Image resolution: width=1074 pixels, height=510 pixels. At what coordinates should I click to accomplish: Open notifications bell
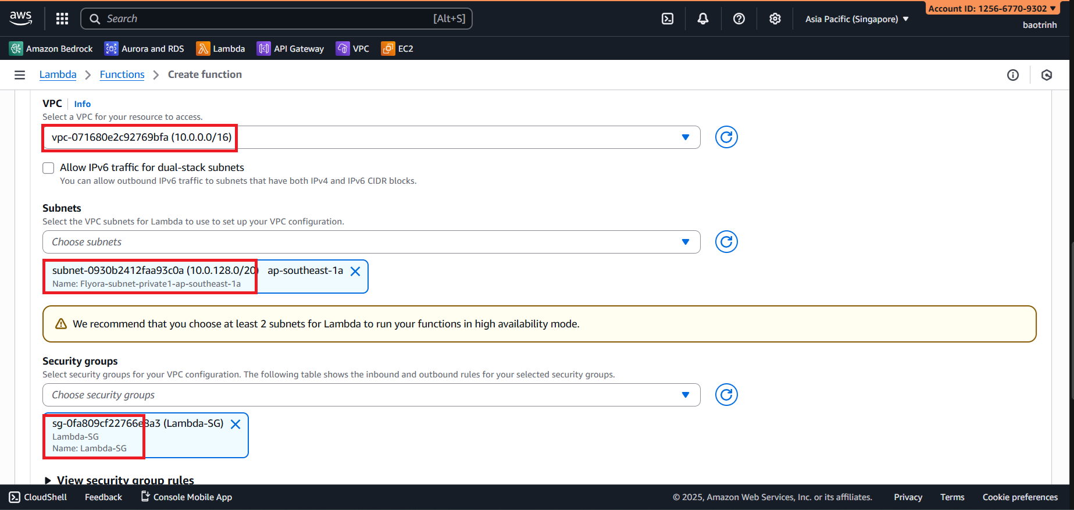coord(703,19)
